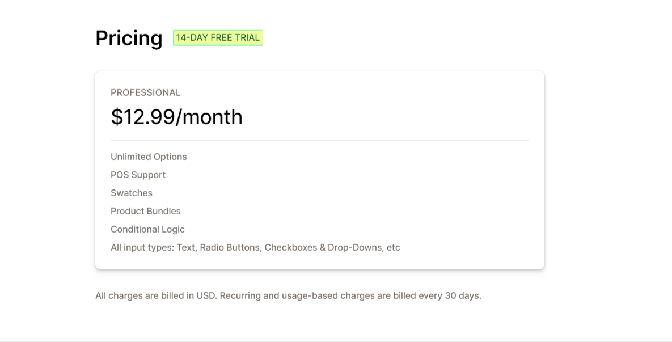The image size is (672, 342).
Task: Click the divider line below the price
Action: click(x=320, y=140)
